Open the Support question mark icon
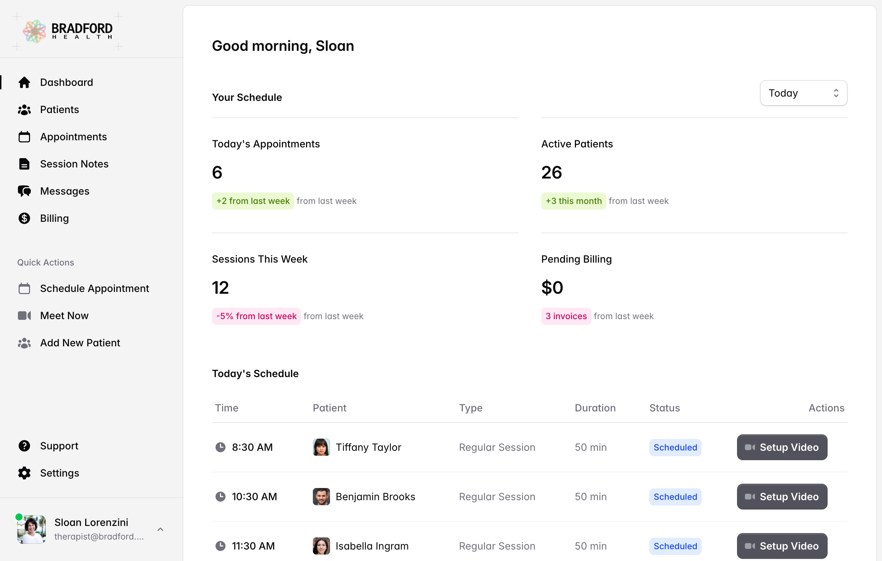The width and height of the screenshot is (882, 561). 24,446
